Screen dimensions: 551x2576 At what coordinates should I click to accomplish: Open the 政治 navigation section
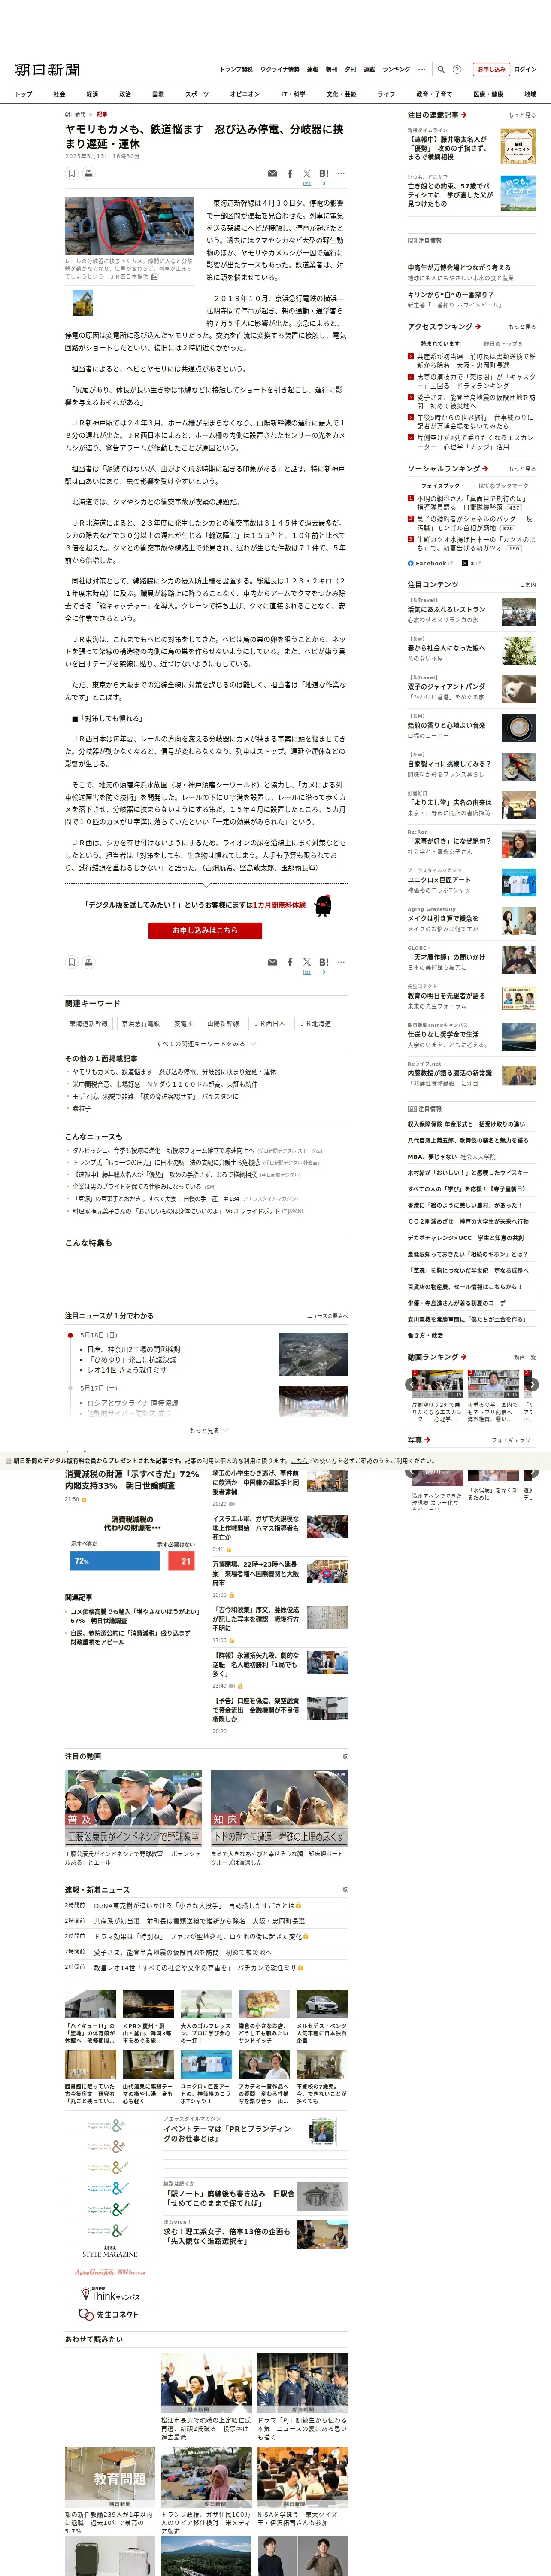(125, 94)
